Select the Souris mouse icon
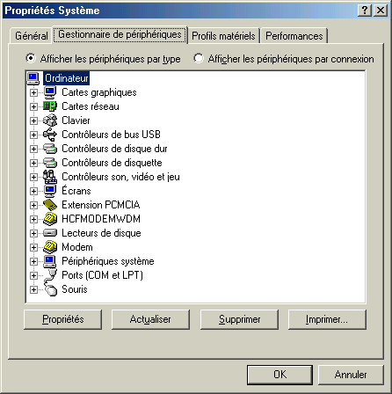The image size is (392, 394). point(50,289)
